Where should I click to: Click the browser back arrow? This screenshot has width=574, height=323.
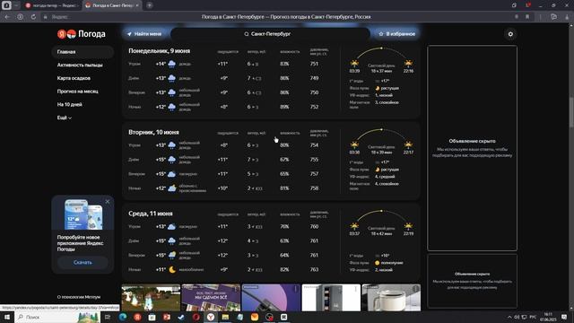tap(7, 17)
